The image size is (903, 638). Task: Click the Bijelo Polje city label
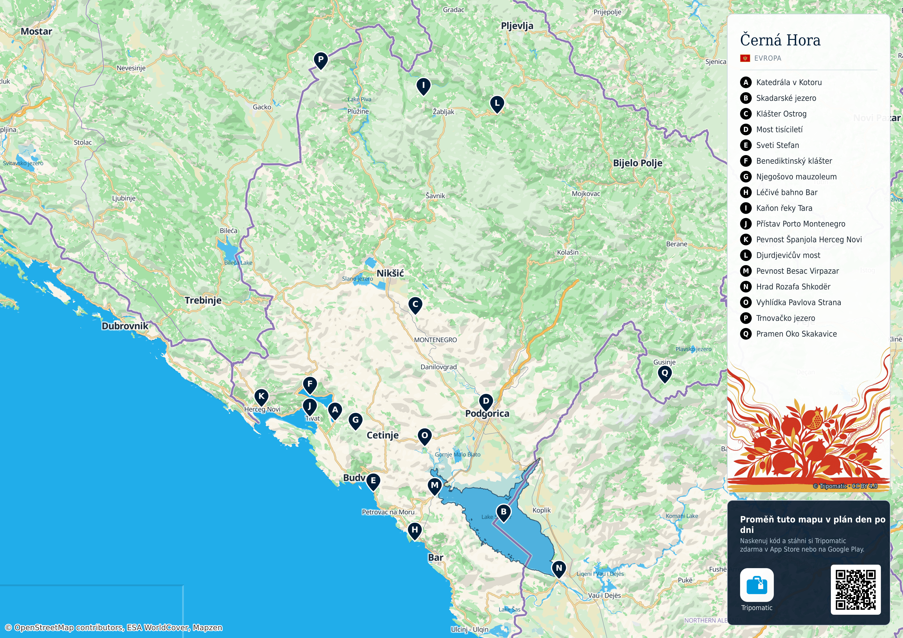(x=637, y=163)
